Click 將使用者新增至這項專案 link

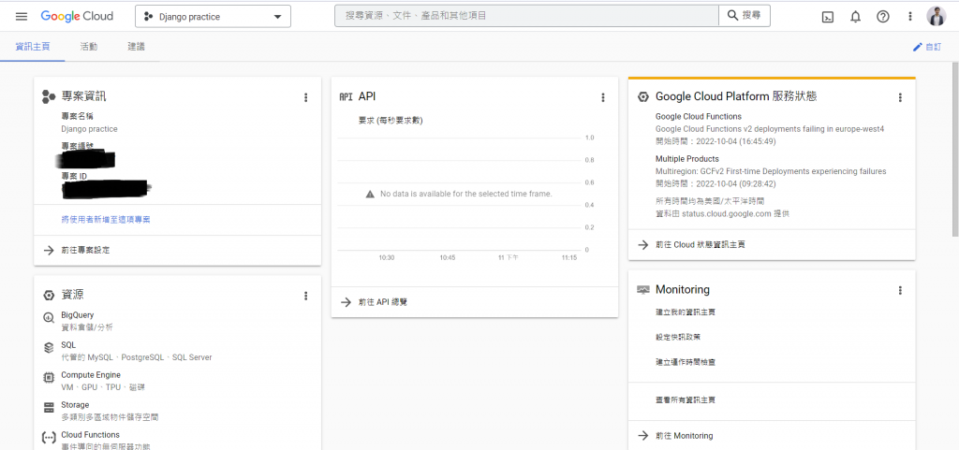pos(106,219)
